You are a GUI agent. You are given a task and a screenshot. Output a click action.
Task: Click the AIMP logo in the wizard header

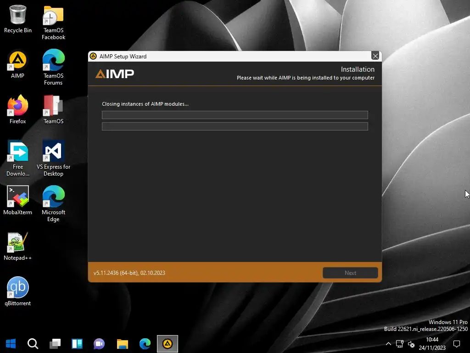pyautogui.click(x=115, y=74)
